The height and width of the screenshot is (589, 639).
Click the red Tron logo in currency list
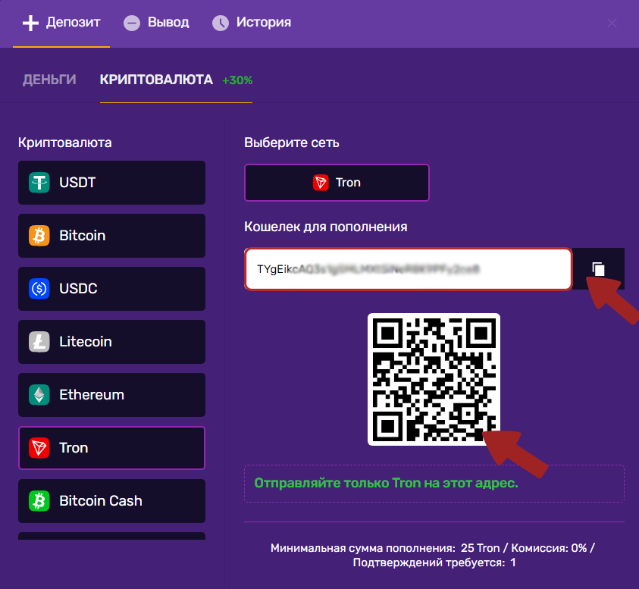click(x=39, y=448)
